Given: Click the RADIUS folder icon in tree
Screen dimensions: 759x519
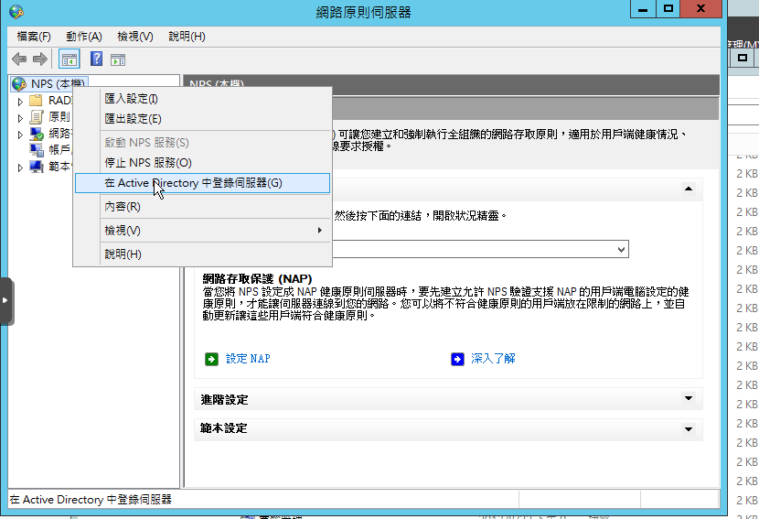Looking at the screenshot, I should coord(37,101).
